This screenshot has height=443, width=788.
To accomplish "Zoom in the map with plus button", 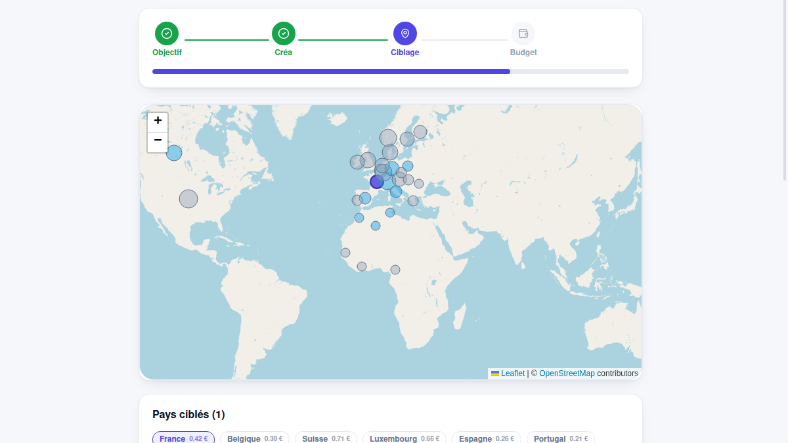I will (158, 121).
